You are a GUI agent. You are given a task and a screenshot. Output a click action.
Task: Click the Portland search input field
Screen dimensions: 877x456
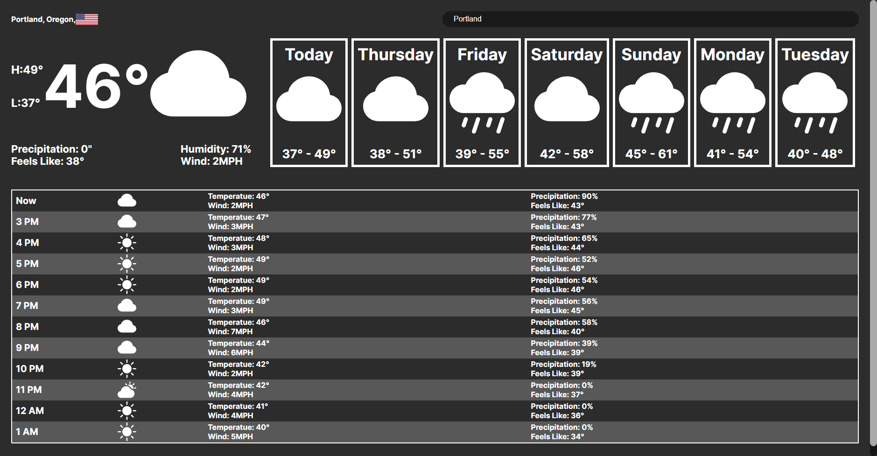point(650,19)
